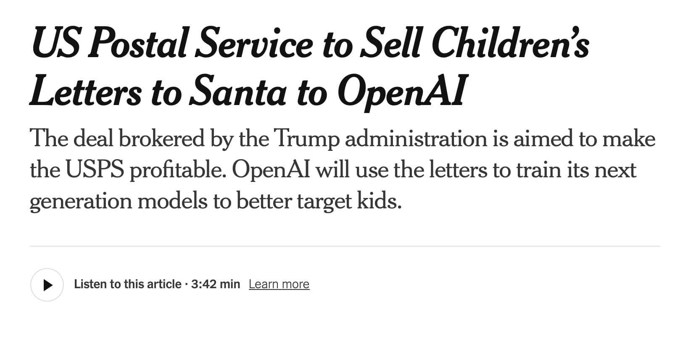
Task: Click 'USPS' in the summary text
Action: click(x=94, y=170)
